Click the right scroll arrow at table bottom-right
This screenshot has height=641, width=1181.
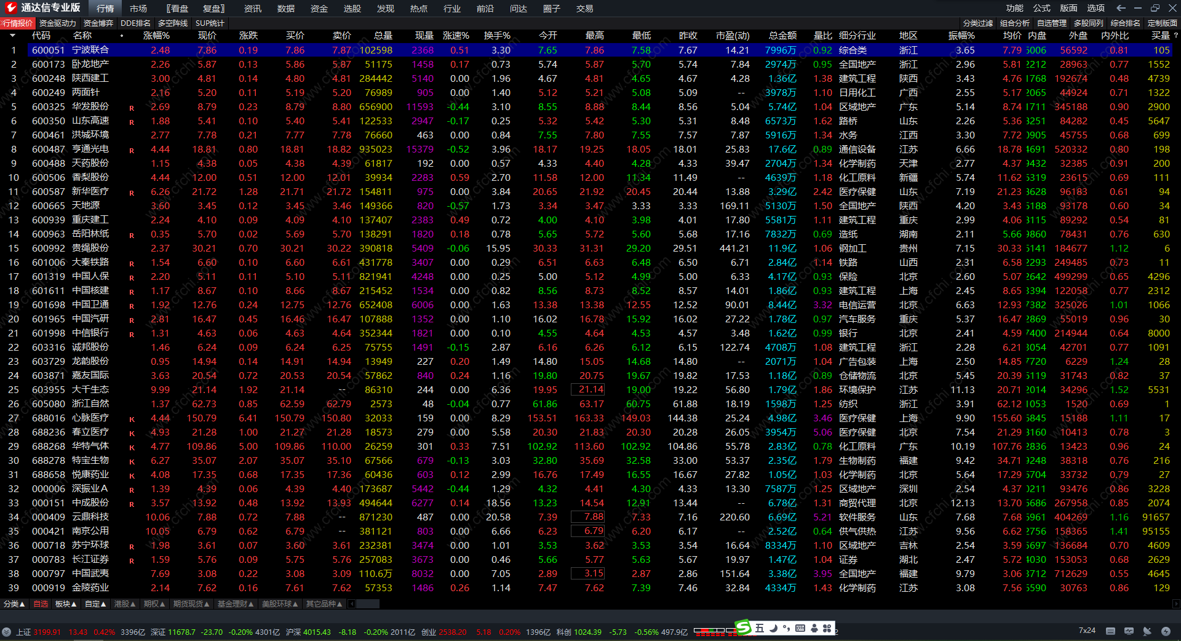pos(1177,604)
